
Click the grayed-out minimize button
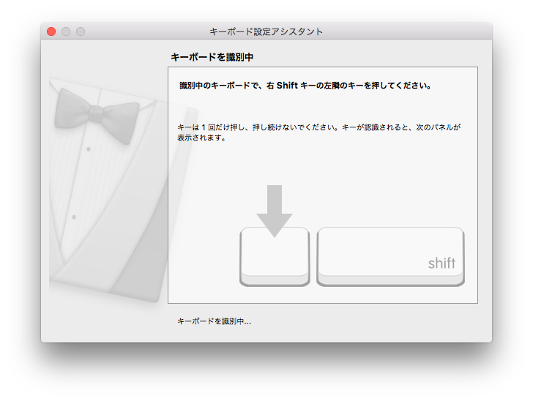click(66, 31)
